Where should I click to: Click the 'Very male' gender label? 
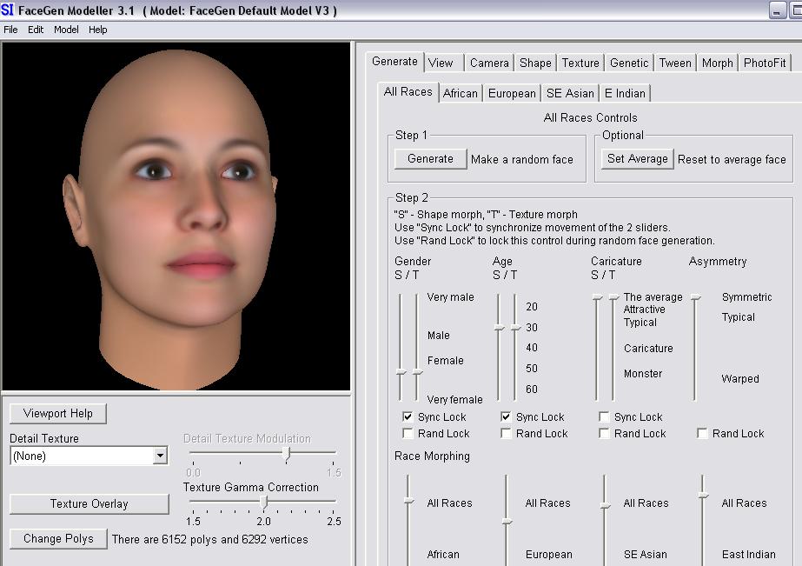click(451, 297)
